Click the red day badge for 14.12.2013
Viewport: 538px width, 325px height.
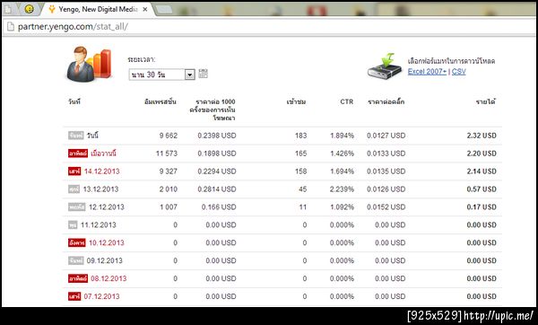click(74, 171)
